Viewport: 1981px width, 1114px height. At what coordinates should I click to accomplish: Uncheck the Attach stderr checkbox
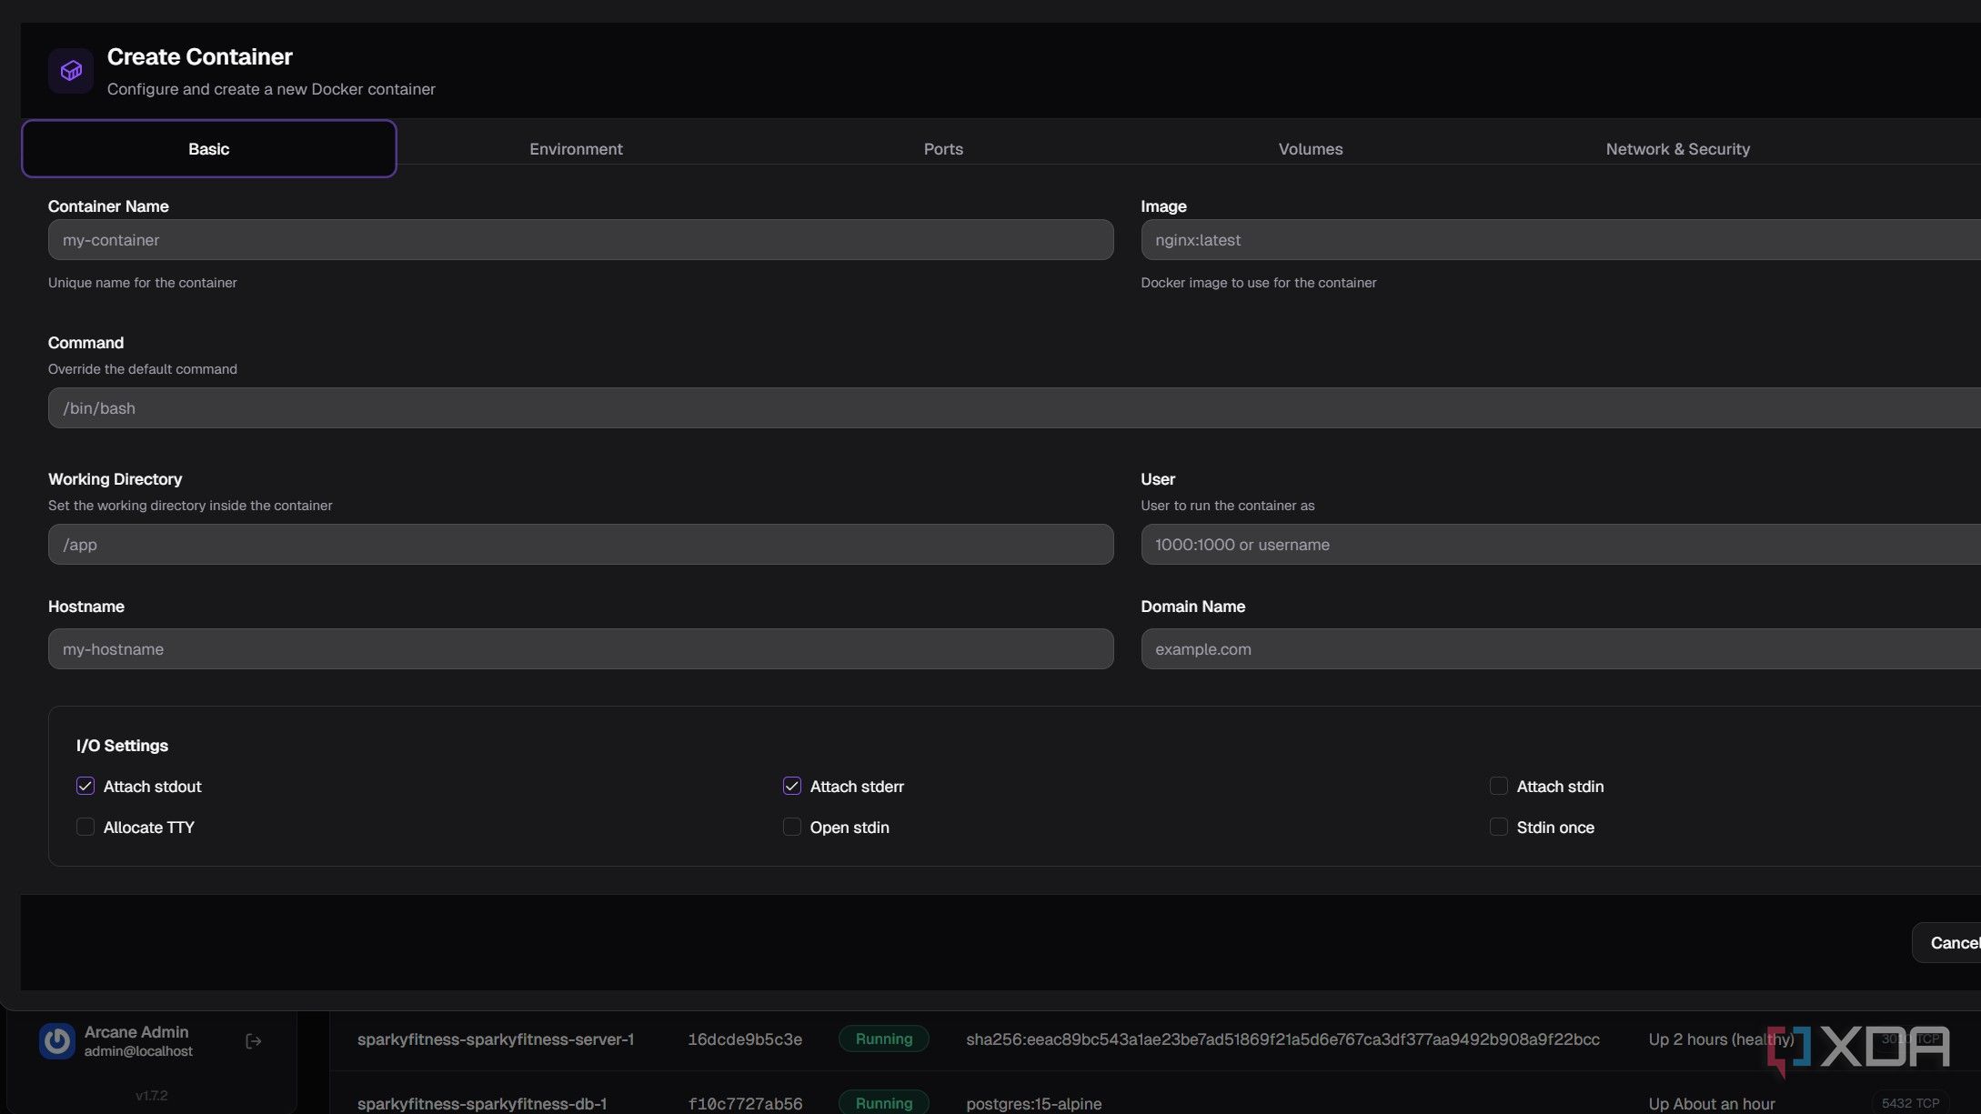click(x=792, y=786)
